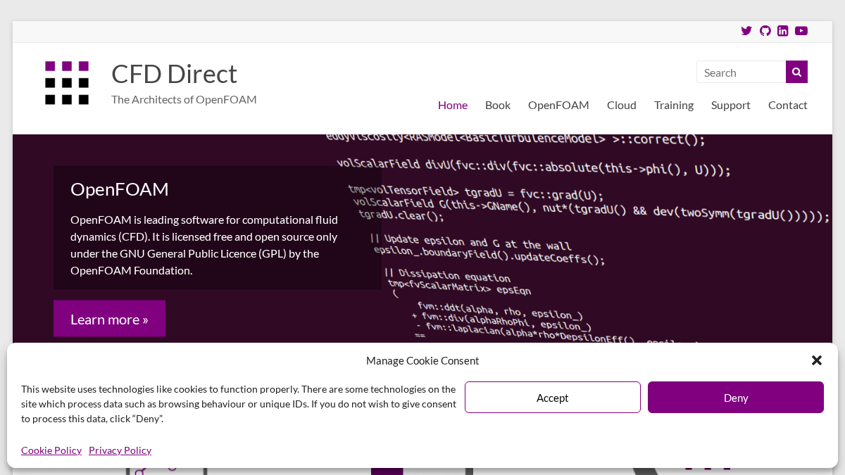Click the Manage Cookie Consent title
The width and height of the screenshot is (845, 475).
pos(423,360)
